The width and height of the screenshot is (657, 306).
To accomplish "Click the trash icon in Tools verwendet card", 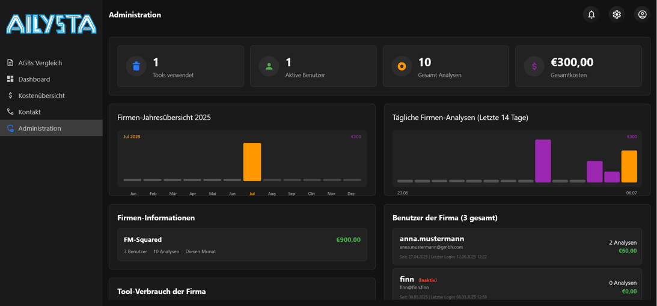I will [x=136, y=67].
